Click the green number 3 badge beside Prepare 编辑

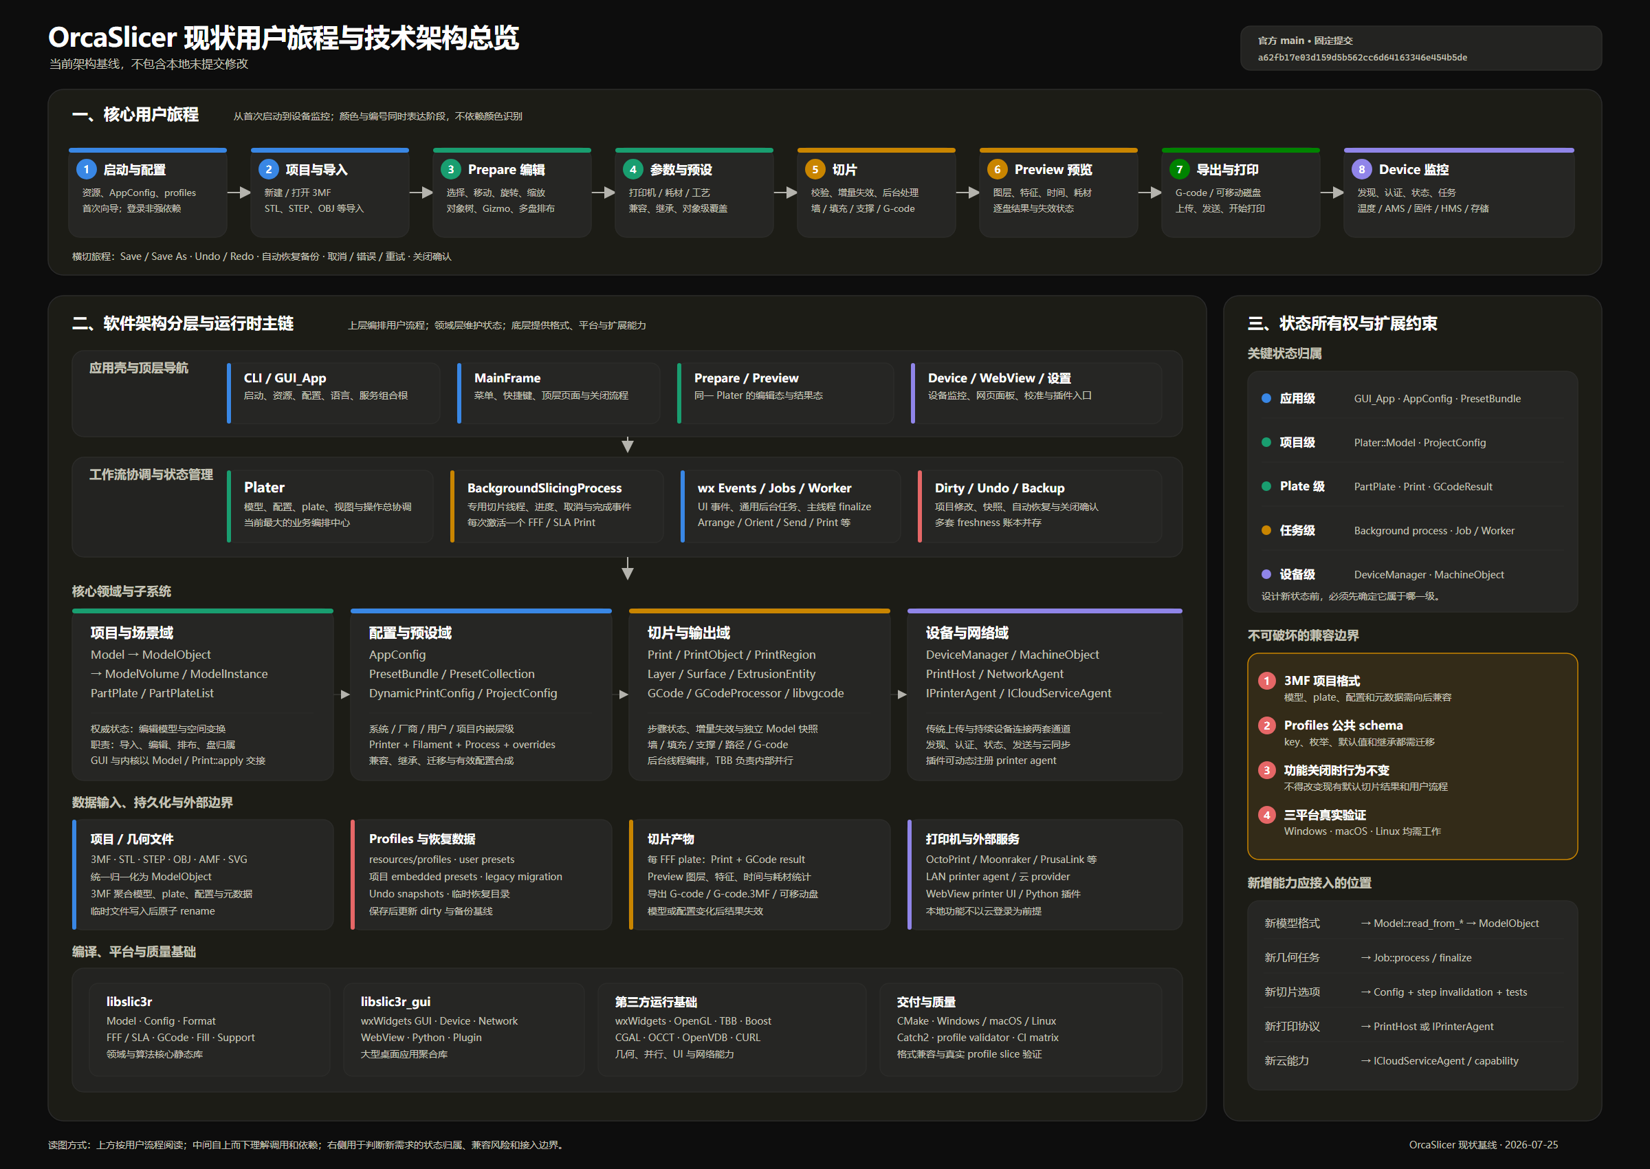(x=450, y=169)
